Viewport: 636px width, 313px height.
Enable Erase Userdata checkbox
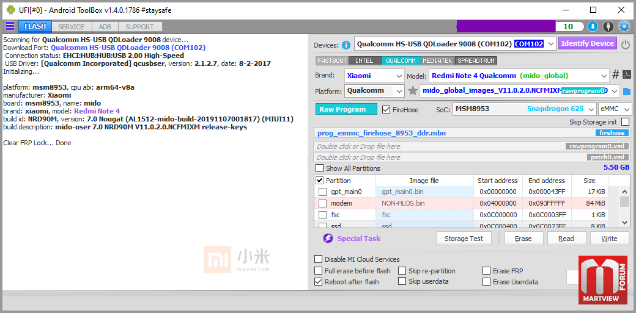486,281
